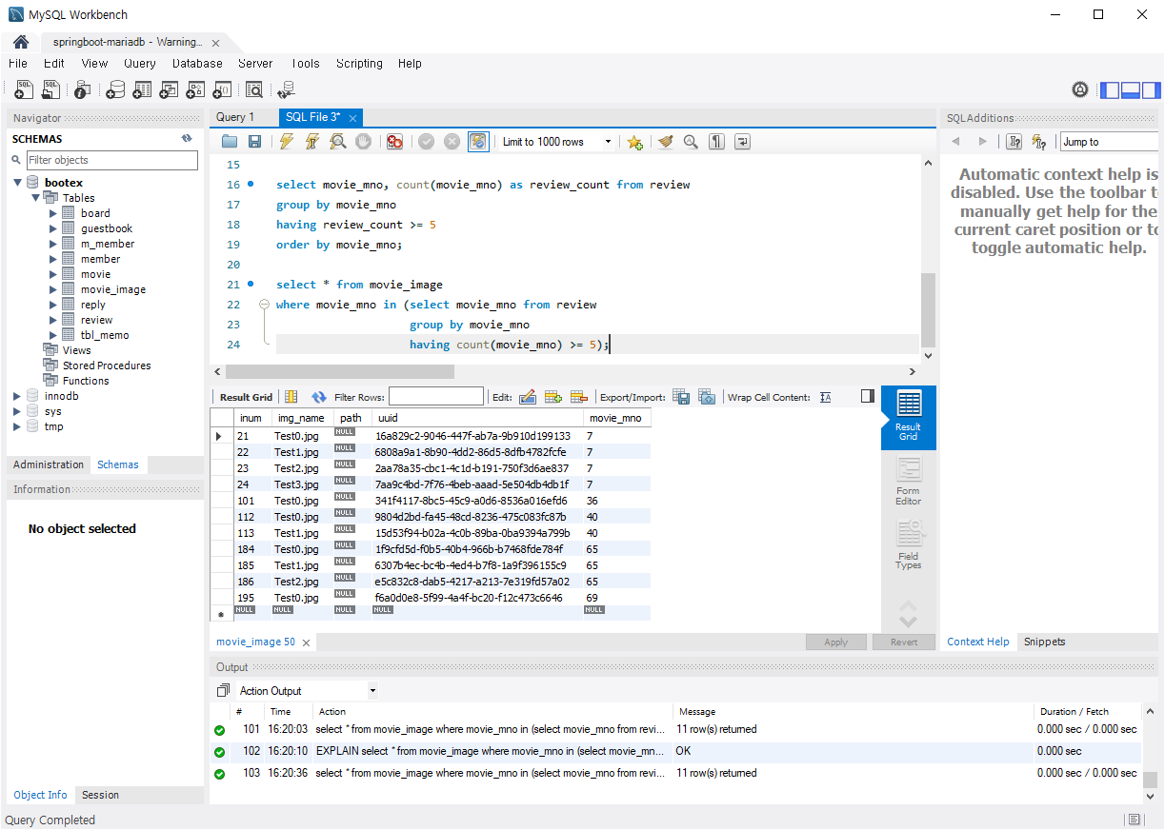Refresh the result grid data
Viewport: 1165px width, 830px height.
pos(319,397)
